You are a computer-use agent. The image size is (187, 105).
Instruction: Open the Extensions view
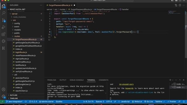(x=4, y=34)
